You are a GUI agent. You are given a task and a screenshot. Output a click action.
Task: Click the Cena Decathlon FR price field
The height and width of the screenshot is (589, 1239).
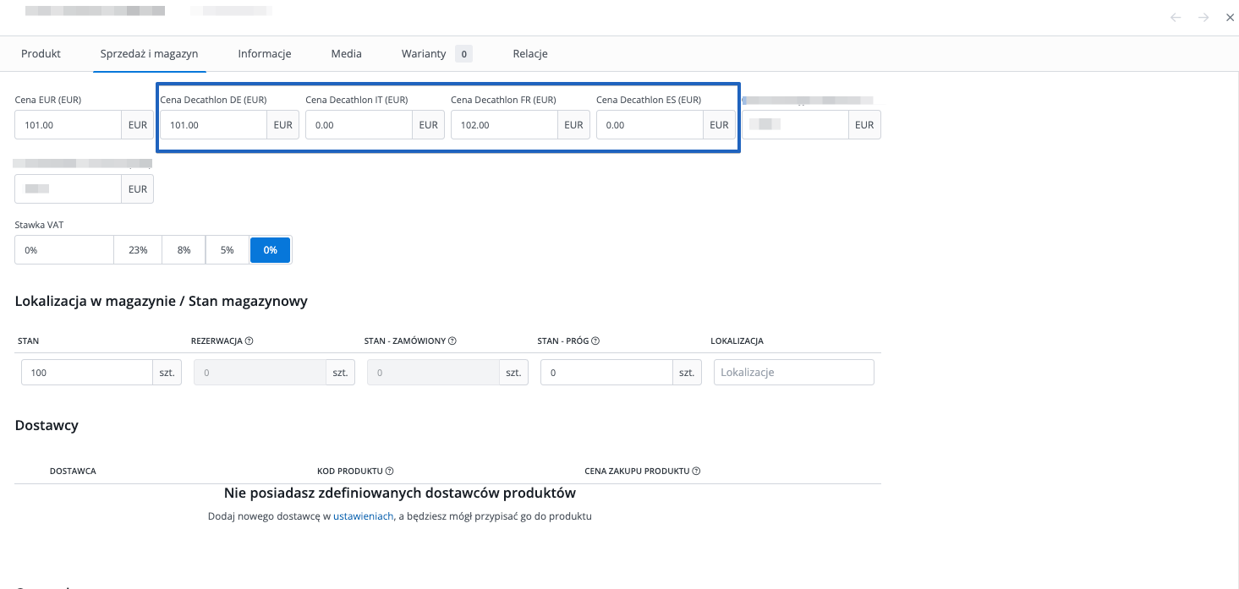[x=503, y=125]
